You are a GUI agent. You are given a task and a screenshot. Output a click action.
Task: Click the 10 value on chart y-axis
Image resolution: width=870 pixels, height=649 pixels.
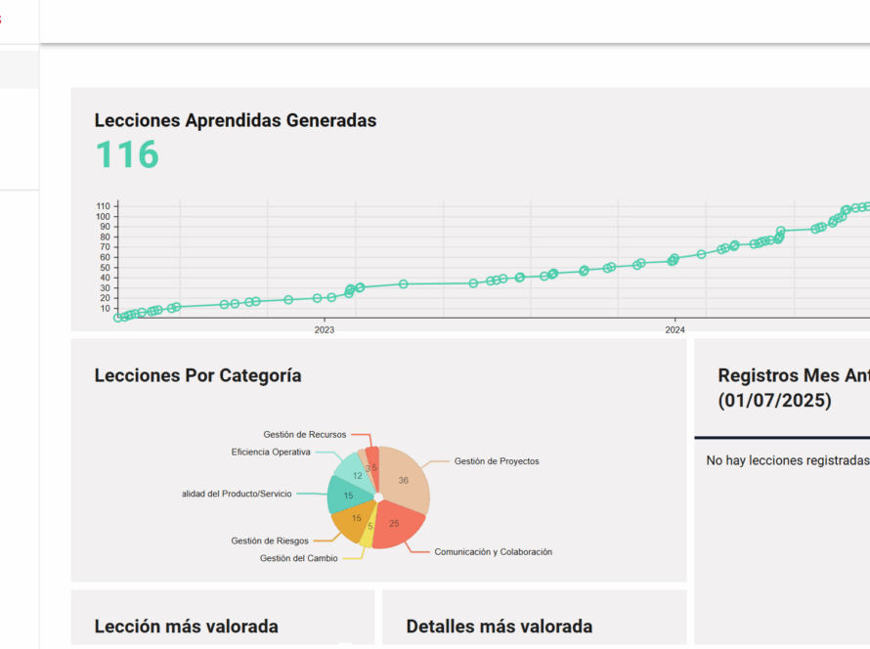pyautogui.click(x=105, y=309)
